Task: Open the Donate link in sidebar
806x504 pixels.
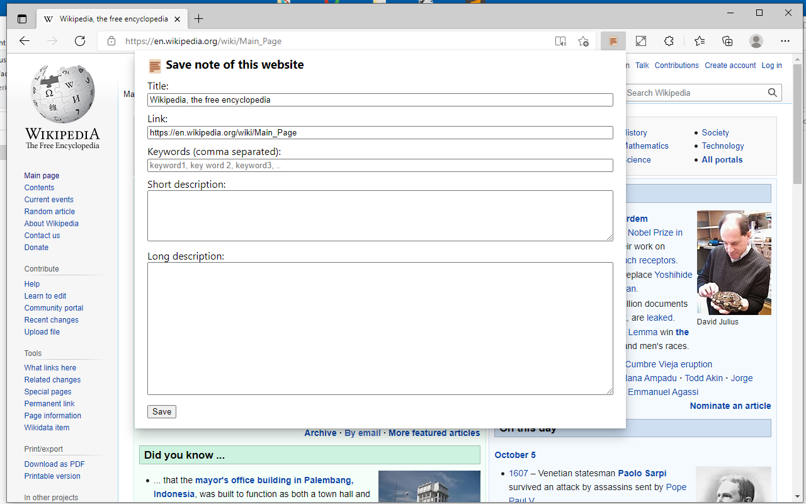Action: [x=36, y=247]
